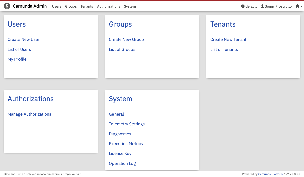Screen dimensions: 304x177
Task: Click the user profile icon
Action: pos(262,6)
